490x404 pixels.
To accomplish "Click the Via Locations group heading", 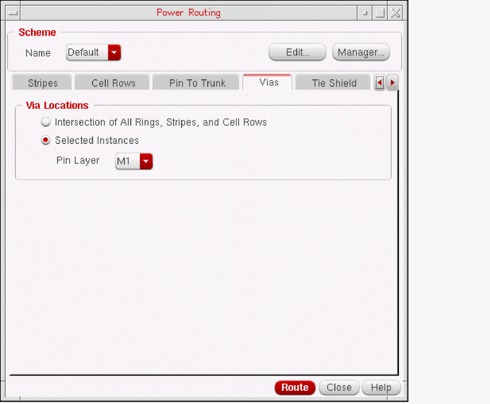I will click(57, 106).
